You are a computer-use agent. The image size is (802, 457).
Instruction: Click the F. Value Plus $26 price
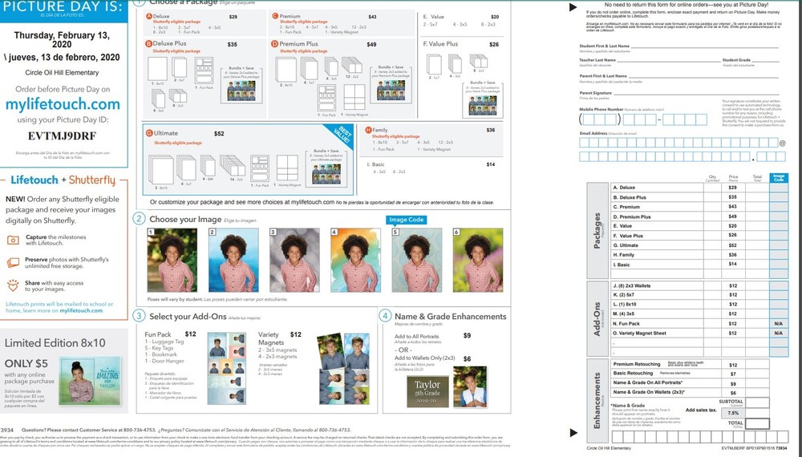click(493, 44)
